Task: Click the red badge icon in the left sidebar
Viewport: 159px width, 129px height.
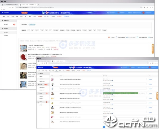Action: (x=14, y=24)
